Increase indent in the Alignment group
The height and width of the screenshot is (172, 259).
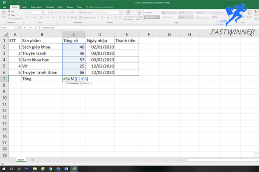pos(76,18)
